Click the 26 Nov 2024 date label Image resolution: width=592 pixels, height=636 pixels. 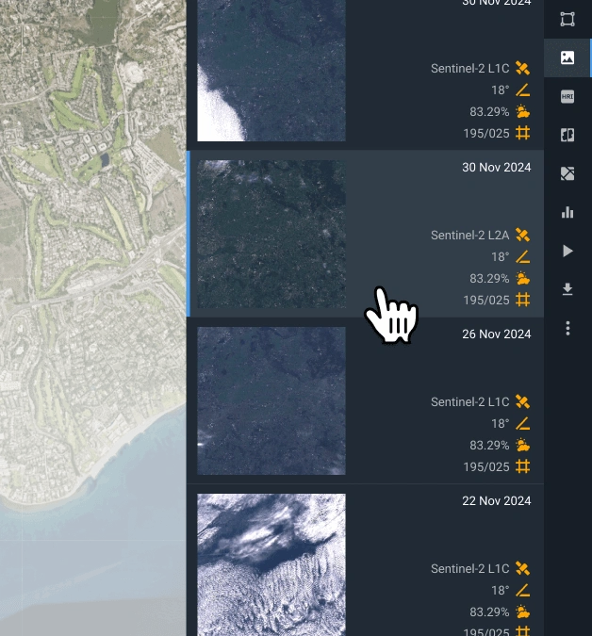point(496,334)
